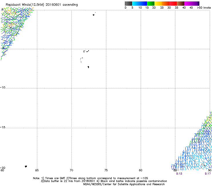
Task: Click the plot title "Rapidsact Winds(12.5KM)"
Action: click(25, 5)
